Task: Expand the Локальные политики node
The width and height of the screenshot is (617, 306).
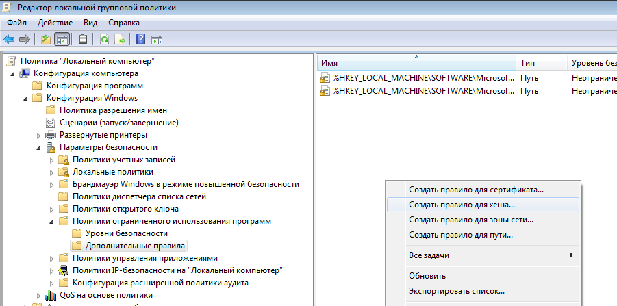Action: pyautogui.click(x=52, y=172)
